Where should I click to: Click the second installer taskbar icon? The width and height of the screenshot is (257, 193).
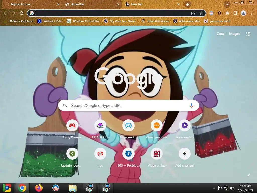pyautogui.click(x=106, y=188)
